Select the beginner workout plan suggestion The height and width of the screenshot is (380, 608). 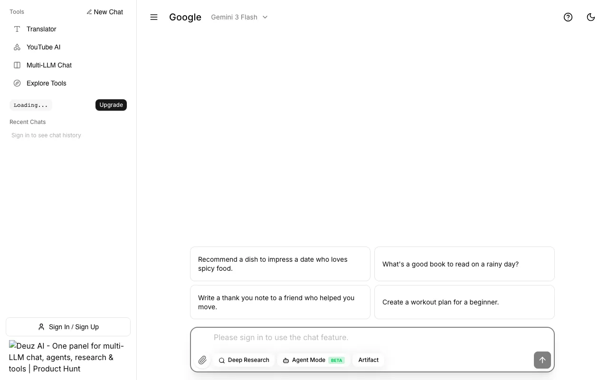(465, 302)
